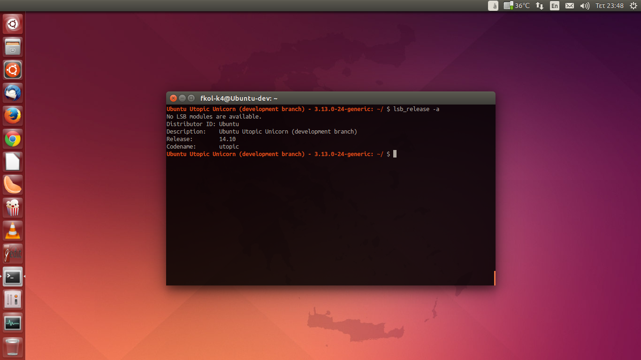Launch Firefox web browser
641x360 pixels.
(x=13, y=116)
